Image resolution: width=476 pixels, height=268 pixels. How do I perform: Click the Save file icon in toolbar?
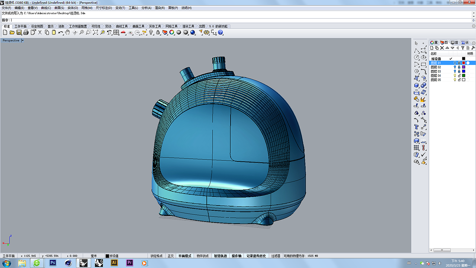point(19,33)
